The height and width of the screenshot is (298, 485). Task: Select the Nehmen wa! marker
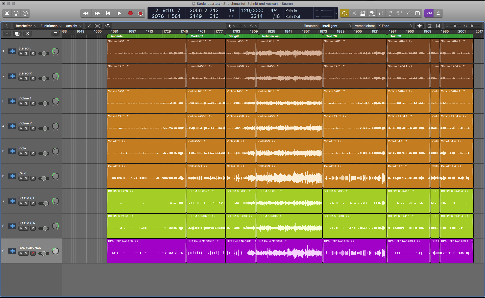[271, 36]
